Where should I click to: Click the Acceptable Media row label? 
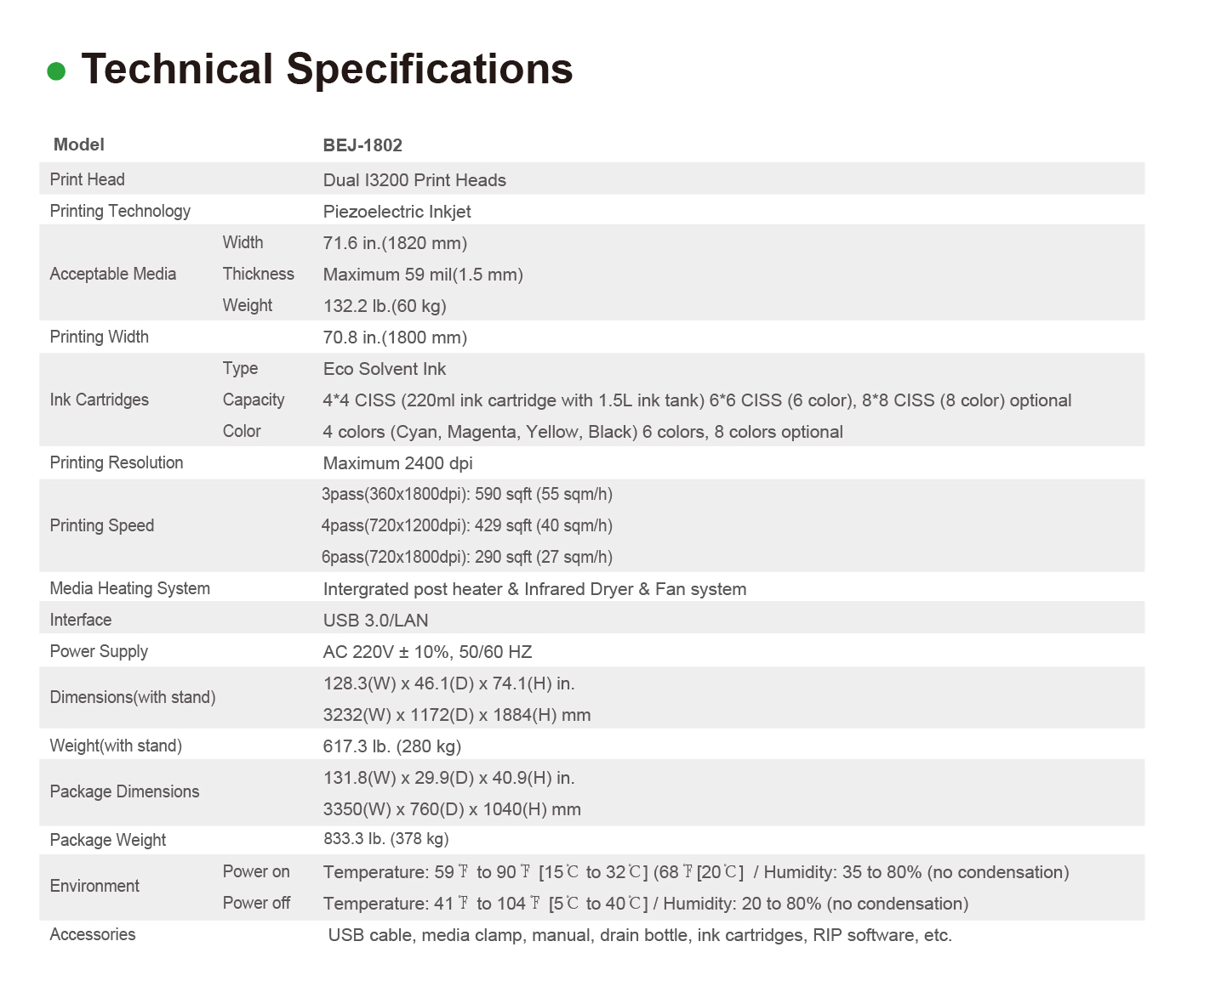click(113, 274)
